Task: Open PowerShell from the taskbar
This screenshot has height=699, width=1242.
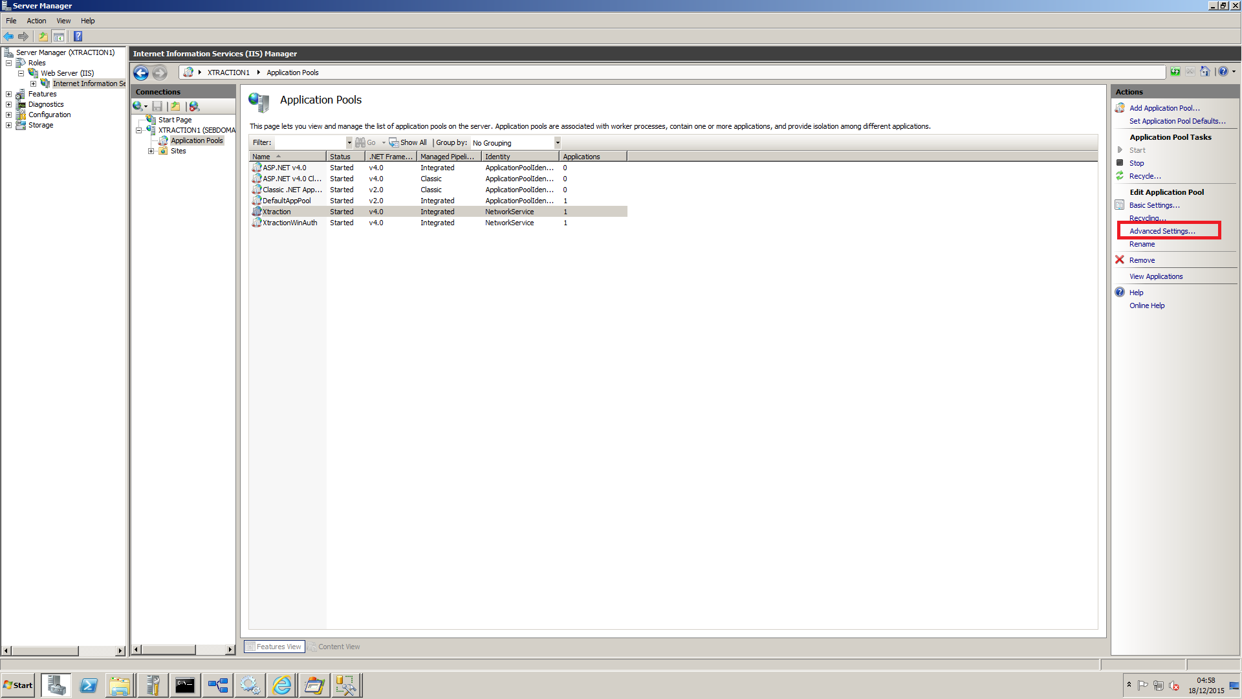Action: [x=89, y=685]
